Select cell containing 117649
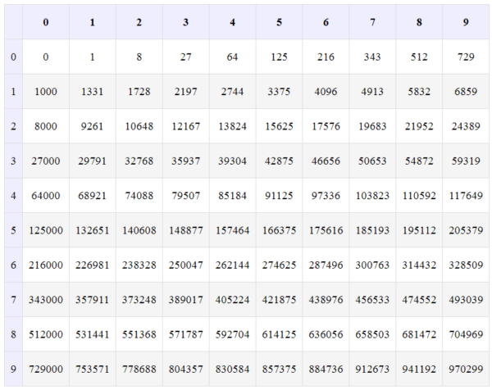 click(466, 196)
